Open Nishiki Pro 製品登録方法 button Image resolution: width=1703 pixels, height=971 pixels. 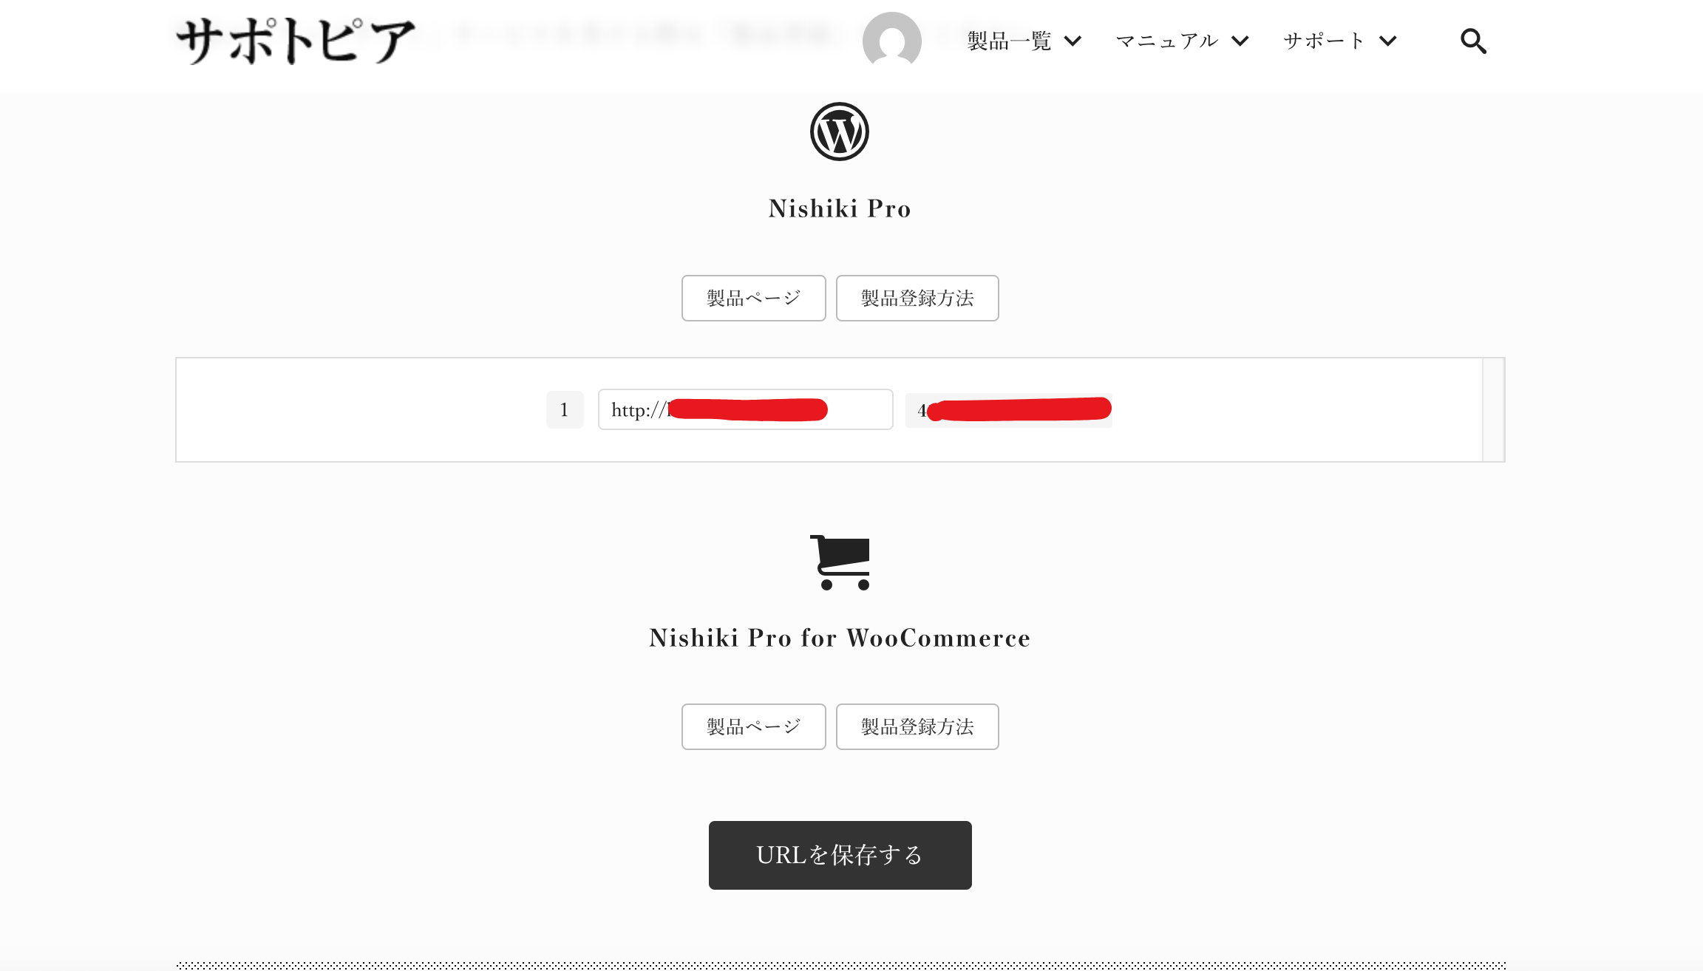point(917,298)
